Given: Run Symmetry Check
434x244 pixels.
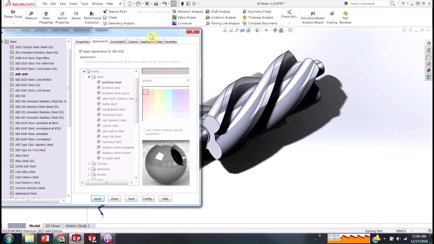Looking at the screenshot, I should (x=257, y=12).
